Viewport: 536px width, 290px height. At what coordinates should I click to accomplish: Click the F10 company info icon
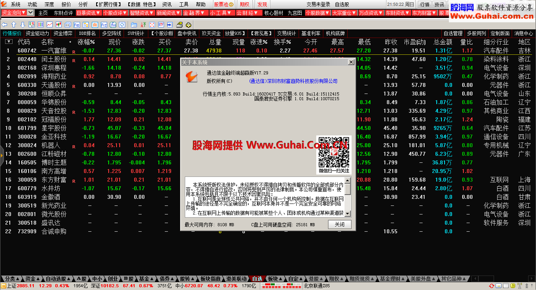coord(77,24)
